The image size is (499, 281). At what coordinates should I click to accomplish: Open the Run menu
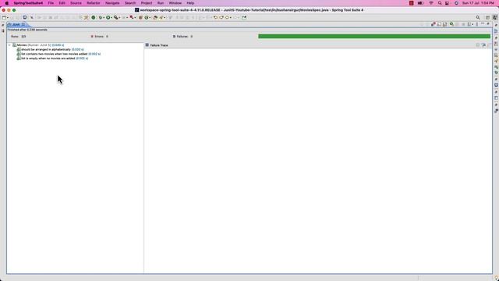(161, 3)
